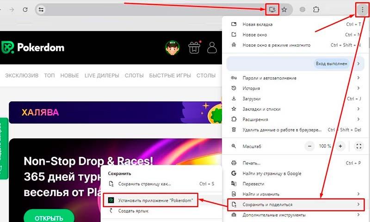The width and height of the screenshot is (370, 222).
Task: Select Новое окно menu item
Action: (x=296, y=35)
